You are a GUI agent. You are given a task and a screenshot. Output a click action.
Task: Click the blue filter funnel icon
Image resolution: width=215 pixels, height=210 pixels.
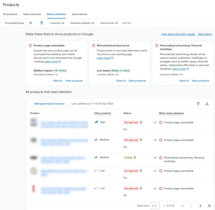click(41, 23)
